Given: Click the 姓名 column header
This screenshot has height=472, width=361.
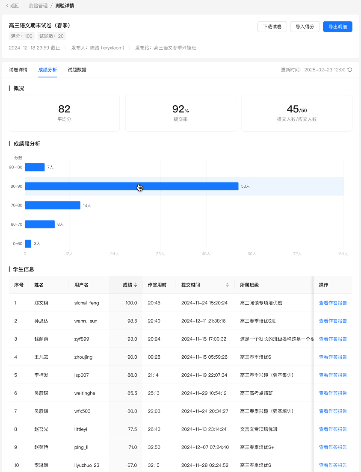Looking at the screenshot, I should pyautogui.click(x=39, y=285).
